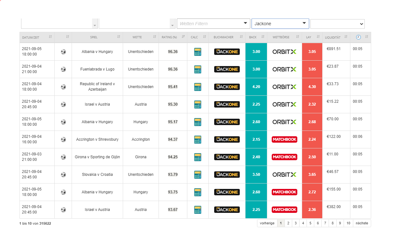Open the empty select box right of Jackone
The height and width of the screenshot is (232, 398).
click(x=338, y=24)
